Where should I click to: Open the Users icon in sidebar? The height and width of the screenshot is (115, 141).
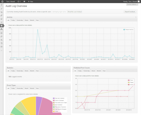pos(2,40)
